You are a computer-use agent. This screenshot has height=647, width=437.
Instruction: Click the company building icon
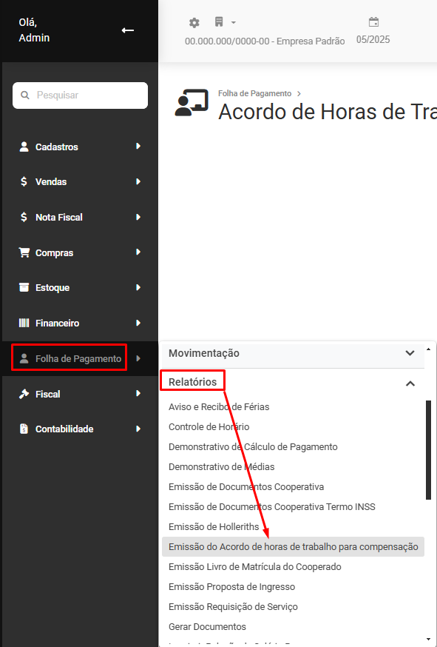[219, 22]
